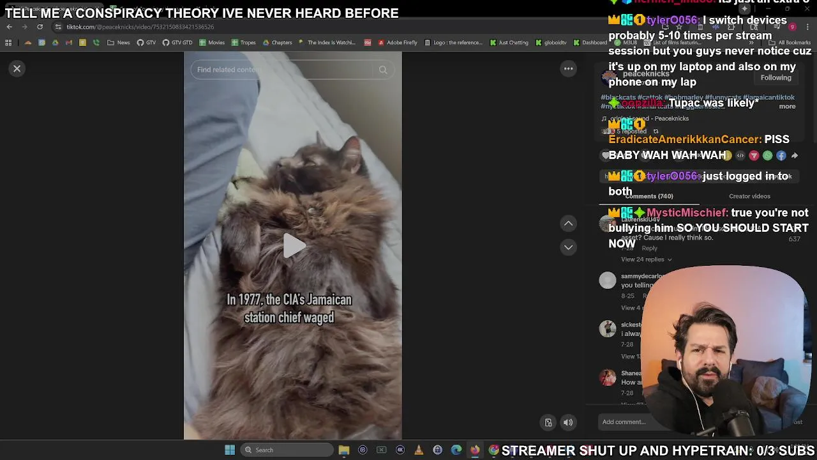Viewport: 817px width, 460px height.
Task: Open the Windows Start menu
Action: (230, 450)
